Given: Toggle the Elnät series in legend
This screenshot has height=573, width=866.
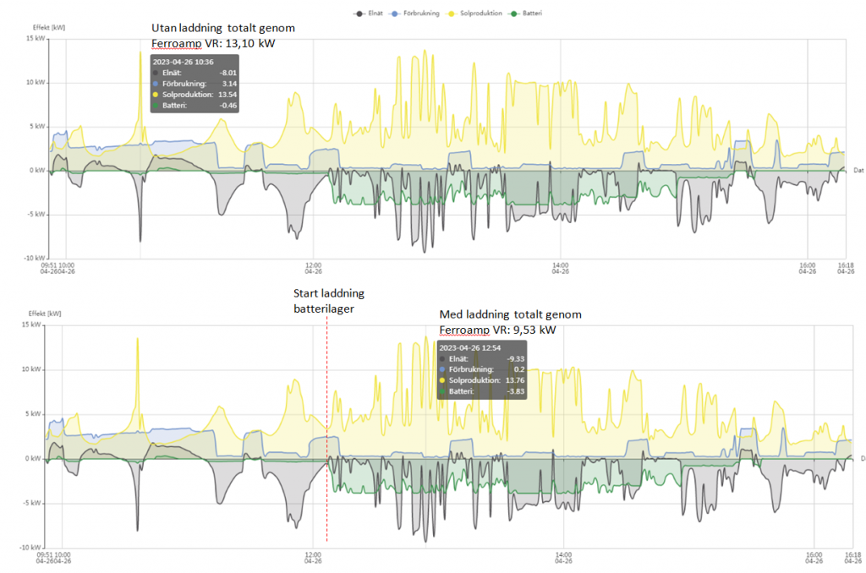Looking at the screenshot, I should (369, 14).
